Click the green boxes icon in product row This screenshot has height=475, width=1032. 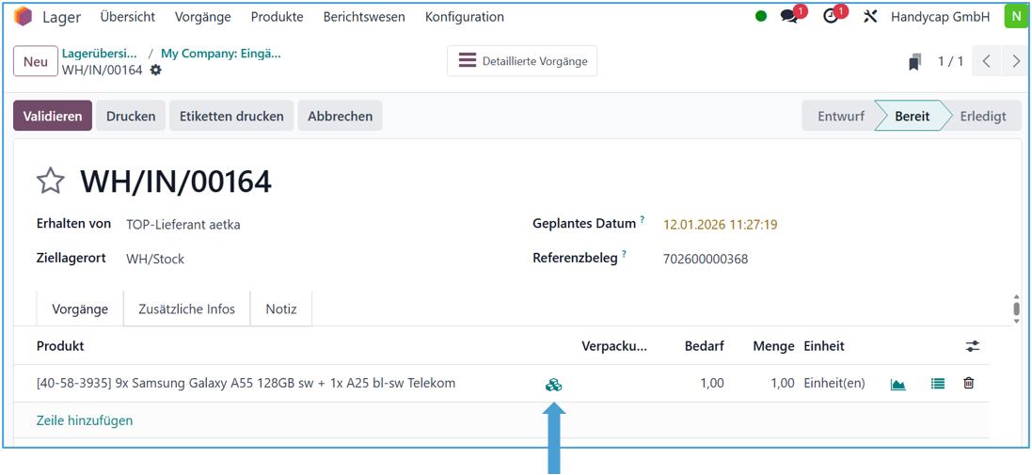click(x=553, y=384)
